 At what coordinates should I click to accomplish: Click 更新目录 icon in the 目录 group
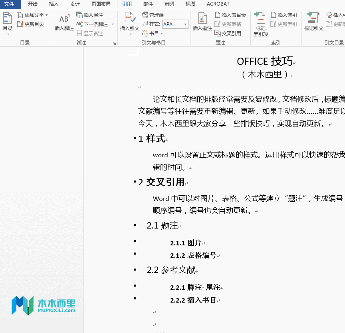20,24
